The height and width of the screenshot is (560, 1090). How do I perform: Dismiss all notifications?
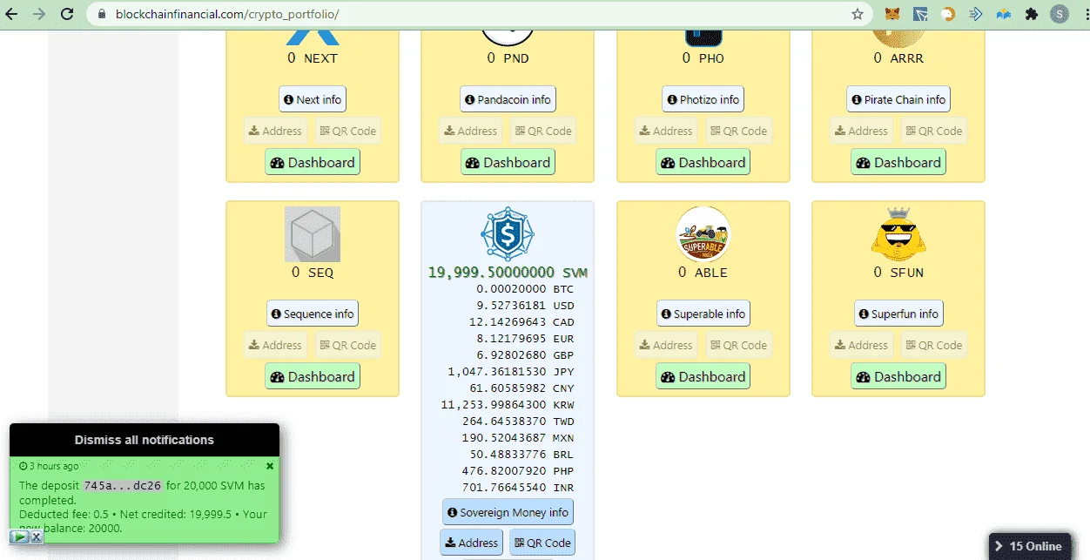(145, 440)
